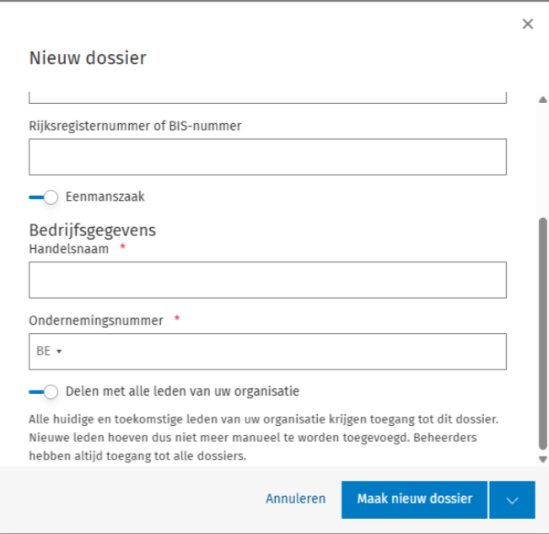The height and width of the screenshot is (534, 549).
Task: Click the Nieuw dossier title
Action: click(x=88, y=57)
